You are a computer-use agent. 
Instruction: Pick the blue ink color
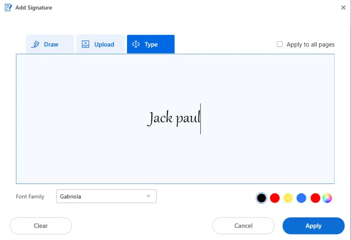coord(301,198)
